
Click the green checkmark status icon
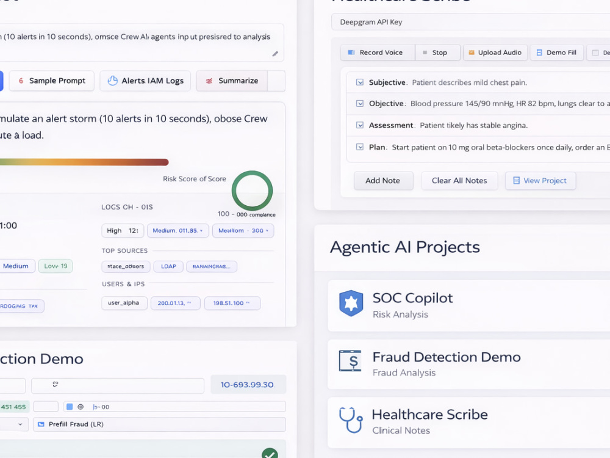click(270, 453)
